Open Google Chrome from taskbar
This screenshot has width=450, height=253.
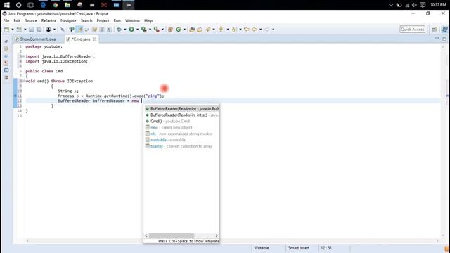click(x=55, y=5)
